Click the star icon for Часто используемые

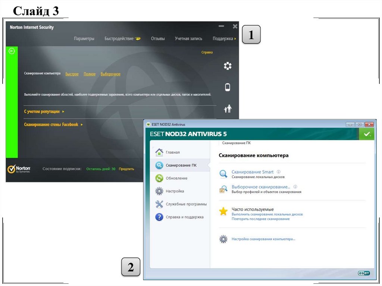click(x=223, y=212)
